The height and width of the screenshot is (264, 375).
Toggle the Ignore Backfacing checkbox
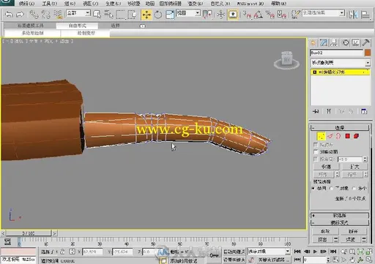[316, 151]
